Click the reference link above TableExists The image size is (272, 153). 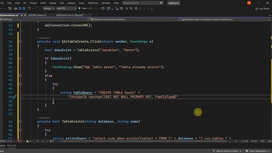(x=43, y=118)
